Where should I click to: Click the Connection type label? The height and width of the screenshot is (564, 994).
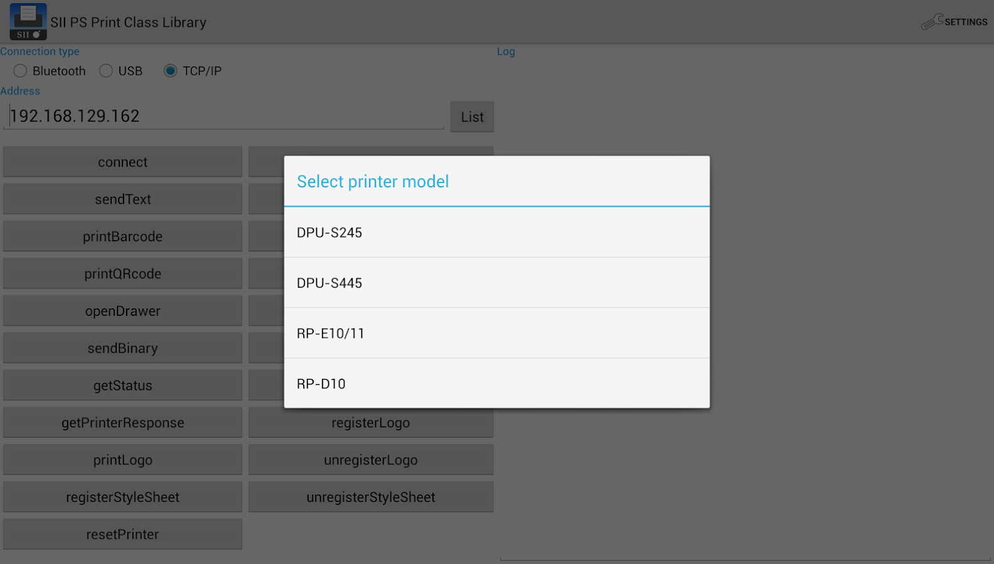(x=40, y=51)
